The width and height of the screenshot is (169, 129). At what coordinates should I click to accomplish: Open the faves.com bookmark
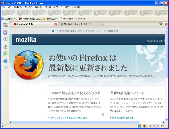tap(66, 19)
